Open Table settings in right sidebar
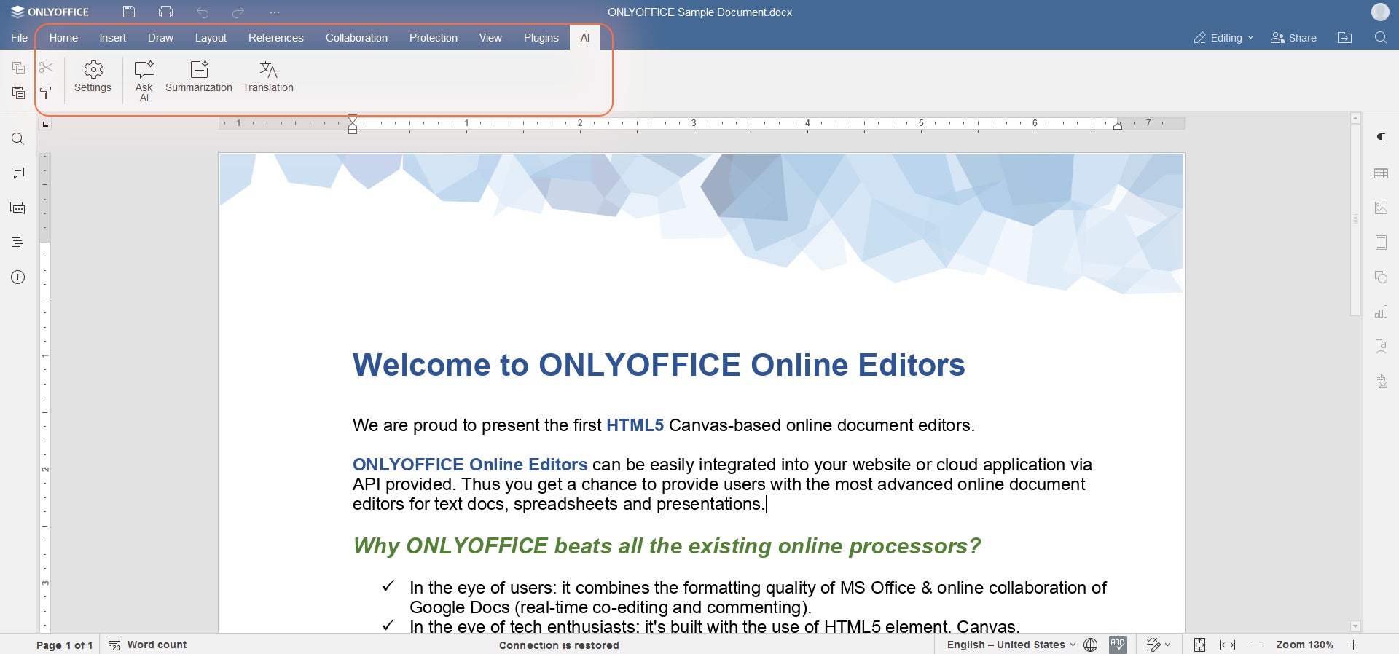This screenshot has width=1399, height=654. click(1381, 173)
